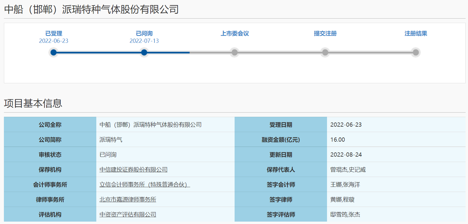
Task: Click the 16.00 financing amount value
Action: [x=338, y=140]
